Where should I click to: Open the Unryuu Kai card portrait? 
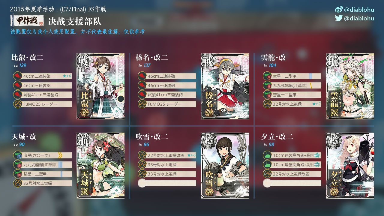350,86
